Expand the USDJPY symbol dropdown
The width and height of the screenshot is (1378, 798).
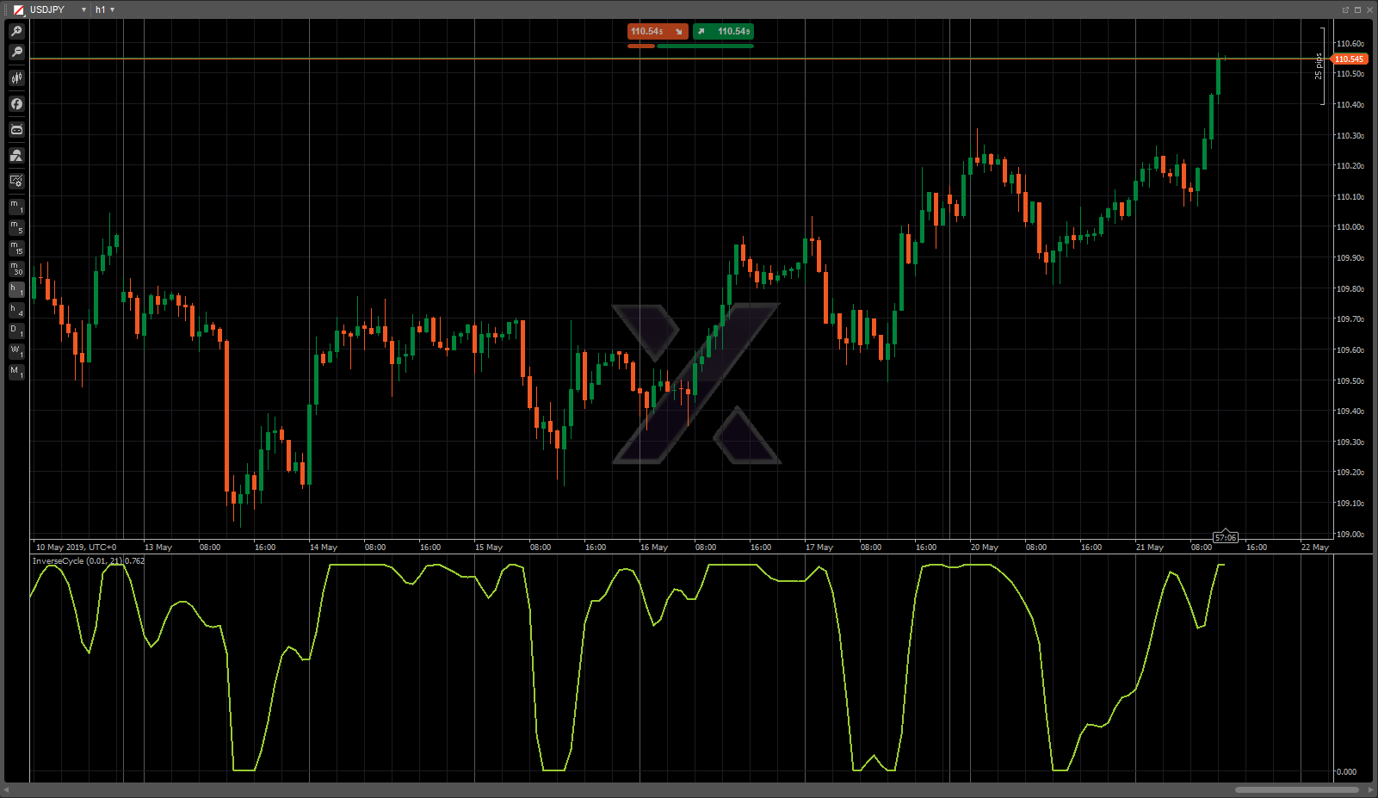tap(83, 9)
